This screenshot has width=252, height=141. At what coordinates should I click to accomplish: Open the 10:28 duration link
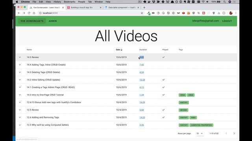142,80
